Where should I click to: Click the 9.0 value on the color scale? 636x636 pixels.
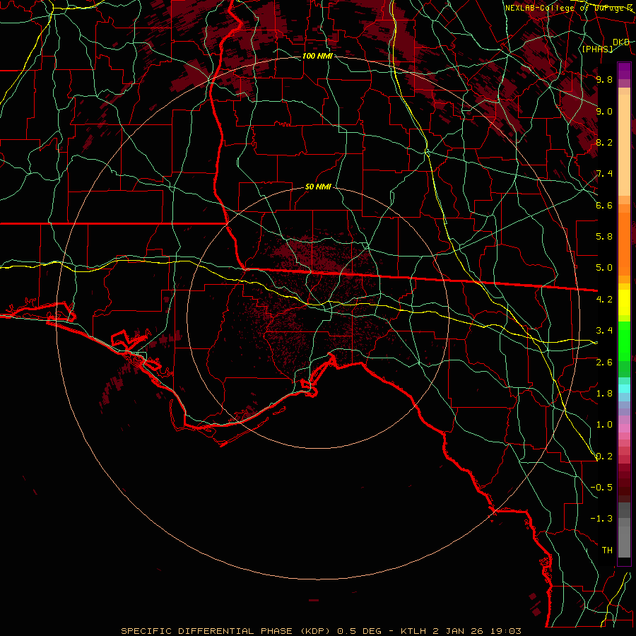[604, 111]
